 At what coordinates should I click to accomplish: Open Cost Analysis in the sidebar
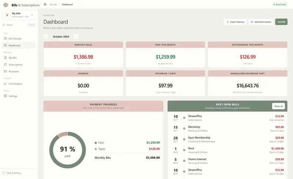tap(19, 84)
